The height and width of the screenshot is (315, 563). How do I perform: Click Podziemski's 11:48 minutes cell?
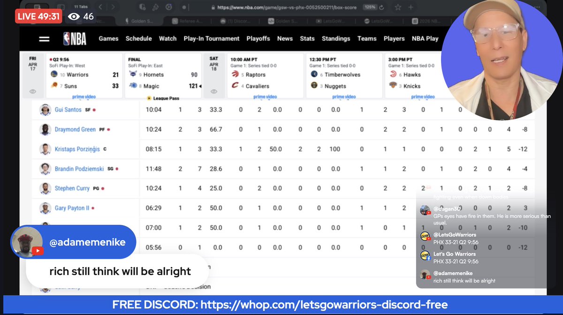pos(153,169)
